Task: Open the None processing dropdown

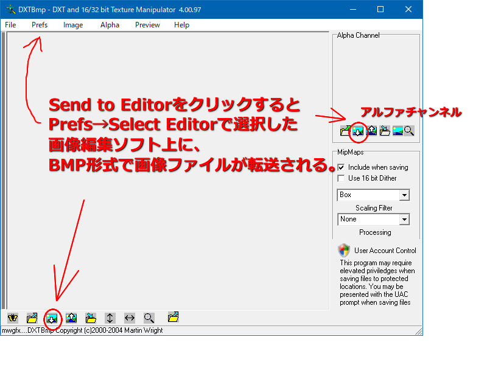Action: [404, 220]
